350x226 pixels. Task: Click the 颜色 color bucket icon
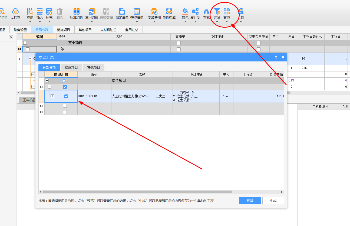point(185,12)
